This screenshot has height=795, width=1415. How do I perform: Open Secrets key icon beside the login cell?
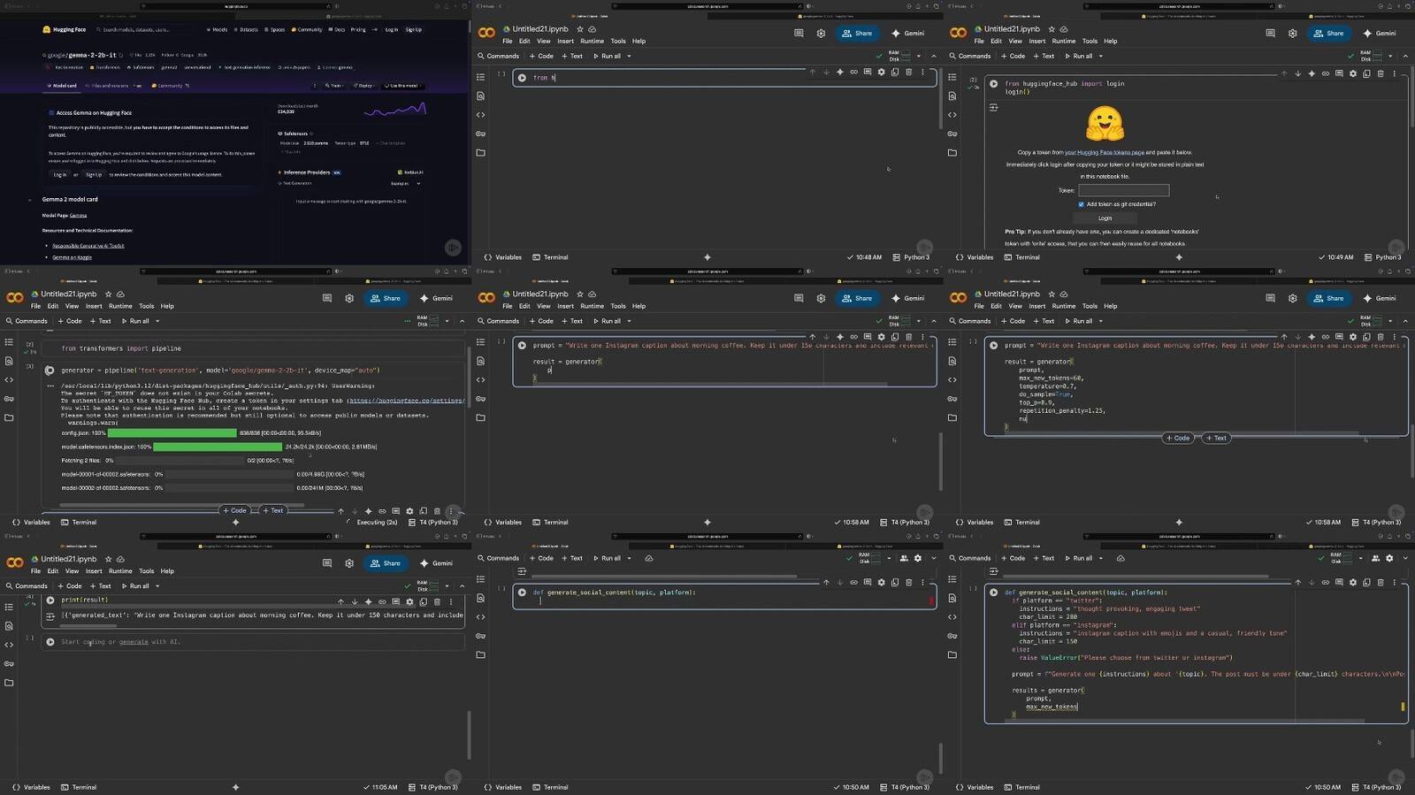pyautogui.click(x=952, y=134)
